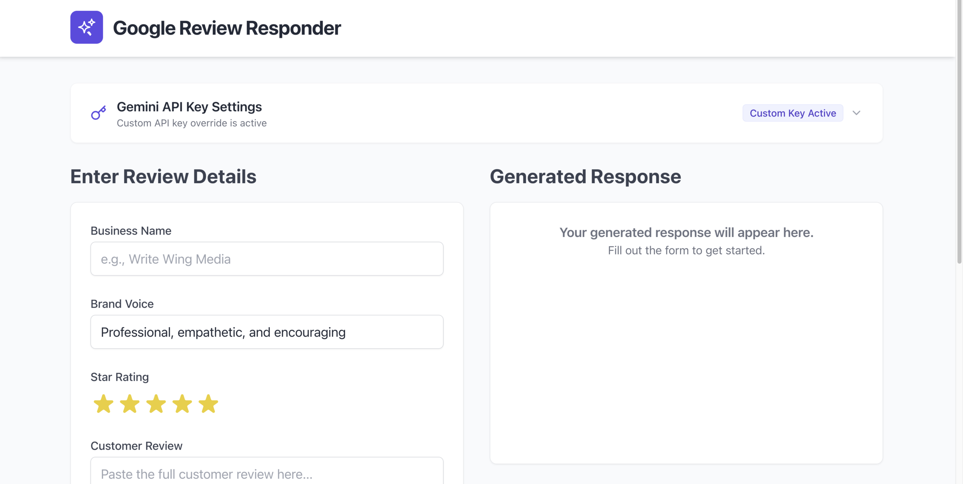Click the Star Rating label
Screen dimensions: 963x484
(120, 377)
